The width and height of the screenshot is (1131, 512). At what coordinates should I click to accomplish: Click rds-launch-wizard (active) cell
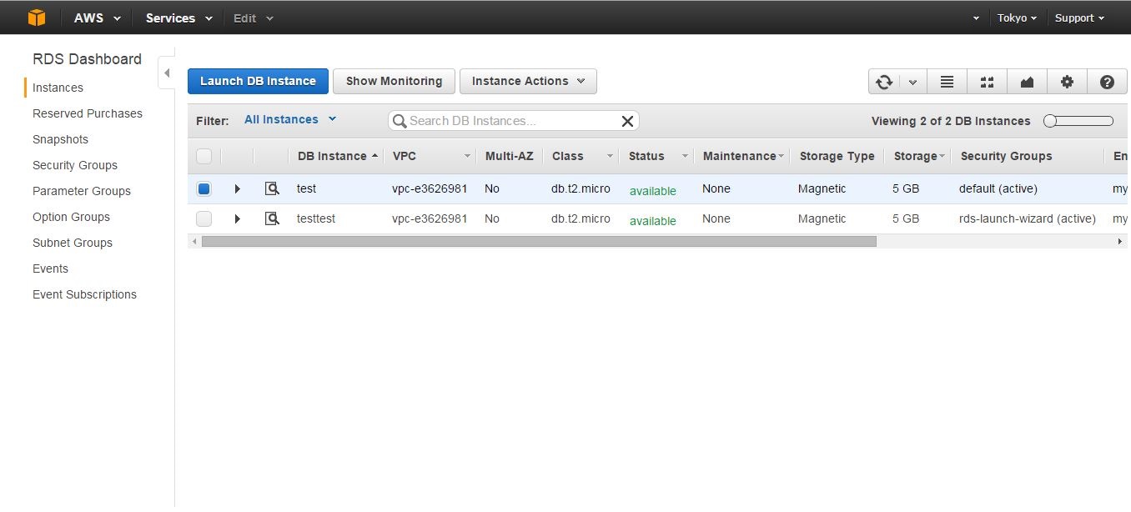tap(1028, 218)
